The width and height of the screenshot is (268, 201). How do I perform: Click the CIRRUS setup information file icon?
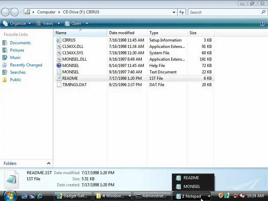click(x=59, y=40)
